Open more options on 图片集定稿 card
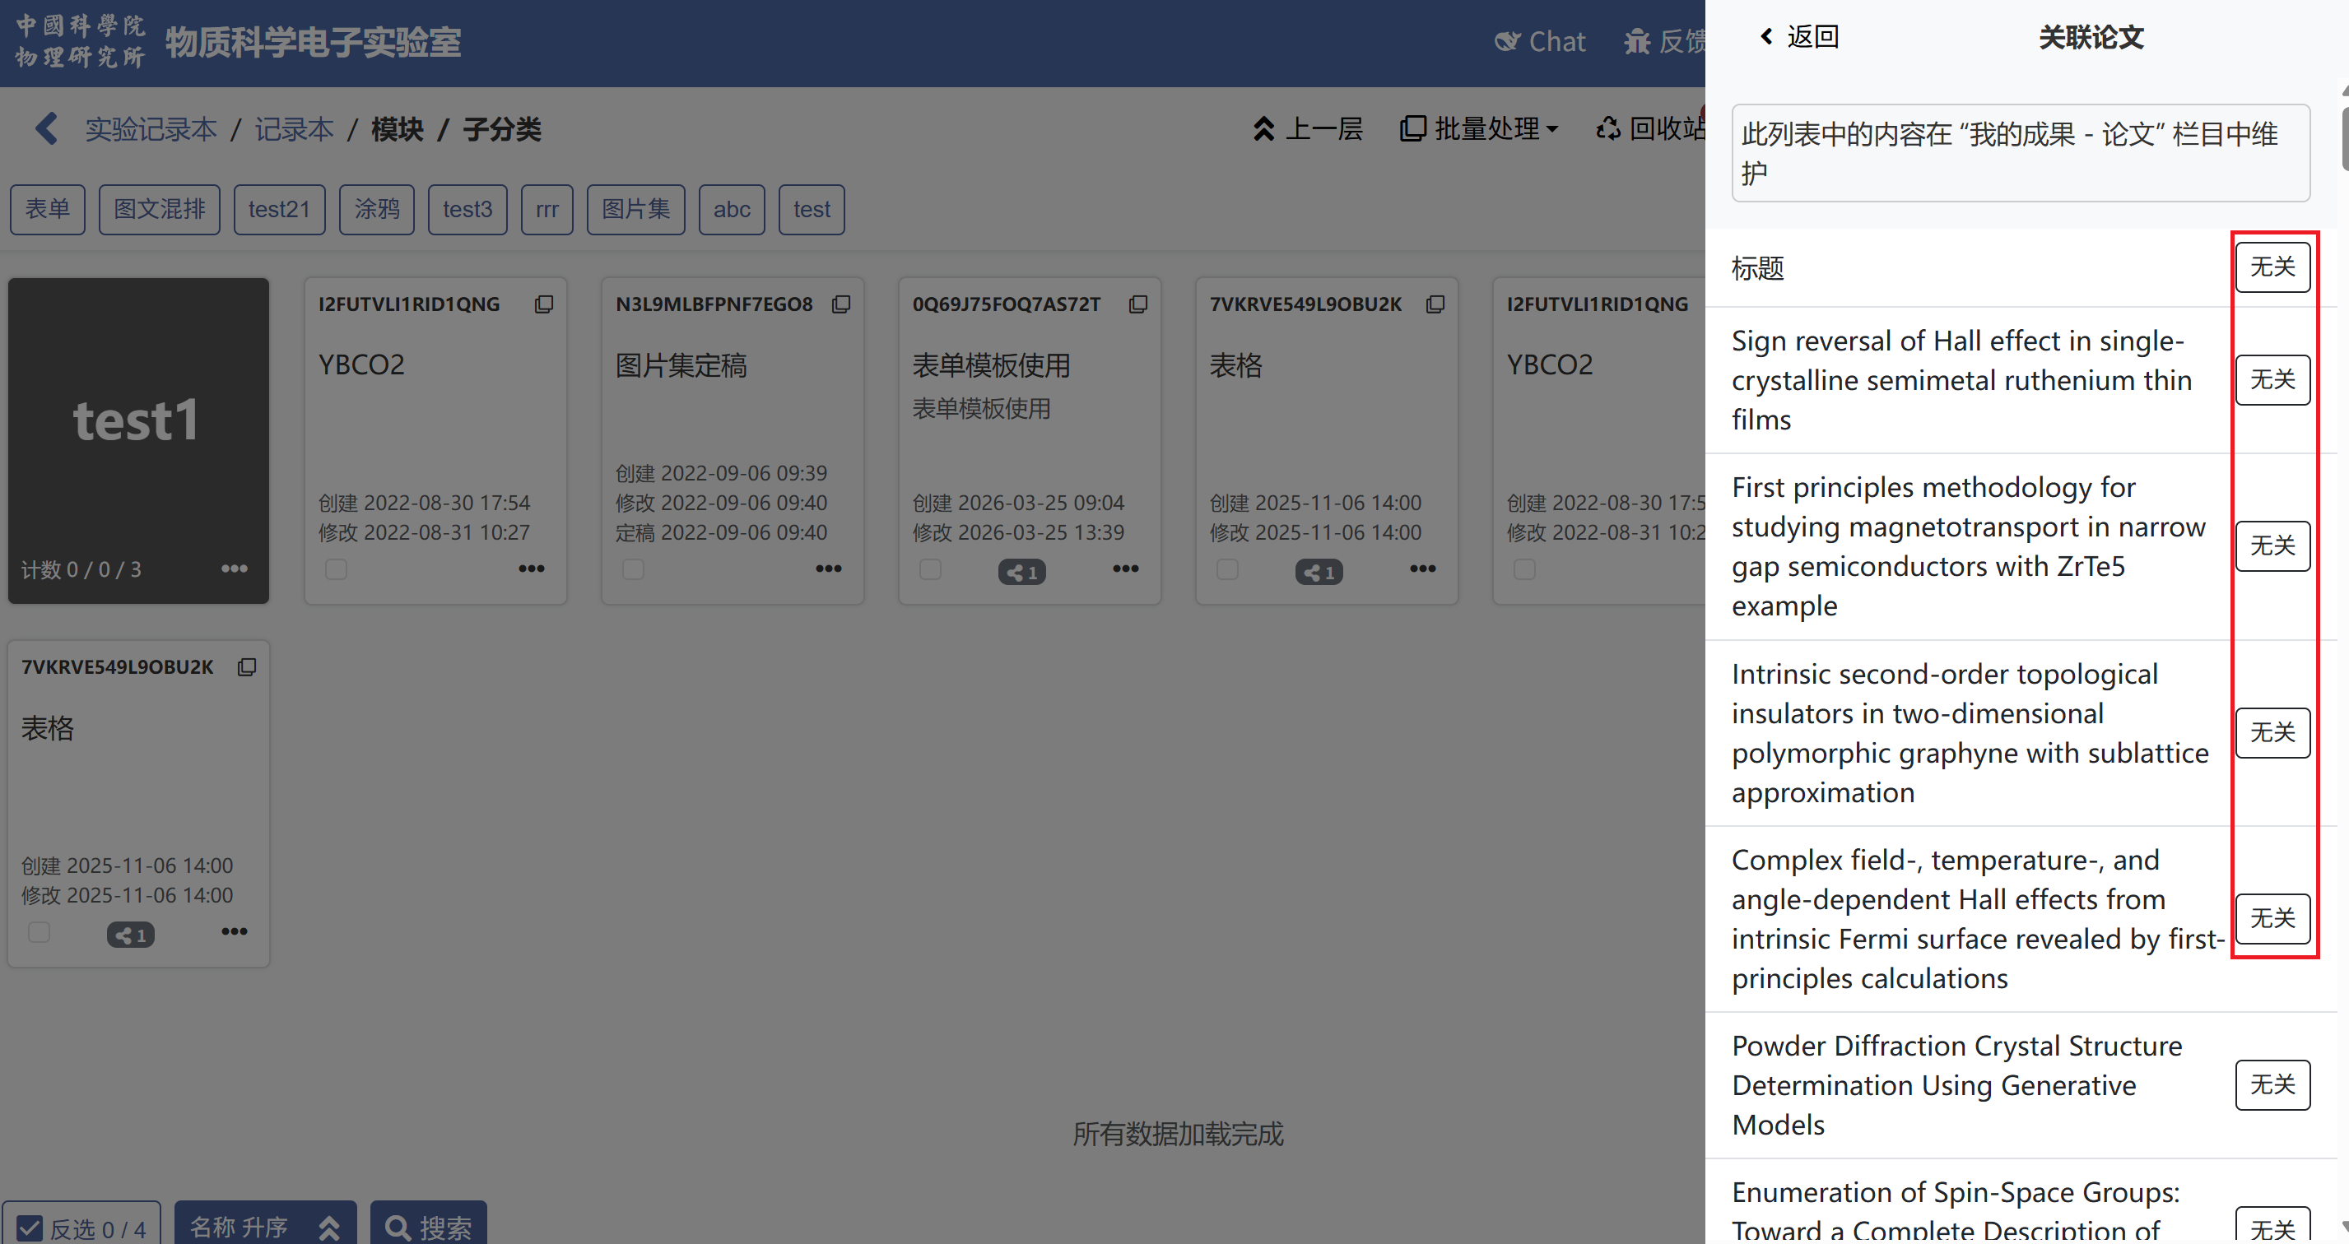This screenshot has height=1244, width=2349. pos(828,569)
